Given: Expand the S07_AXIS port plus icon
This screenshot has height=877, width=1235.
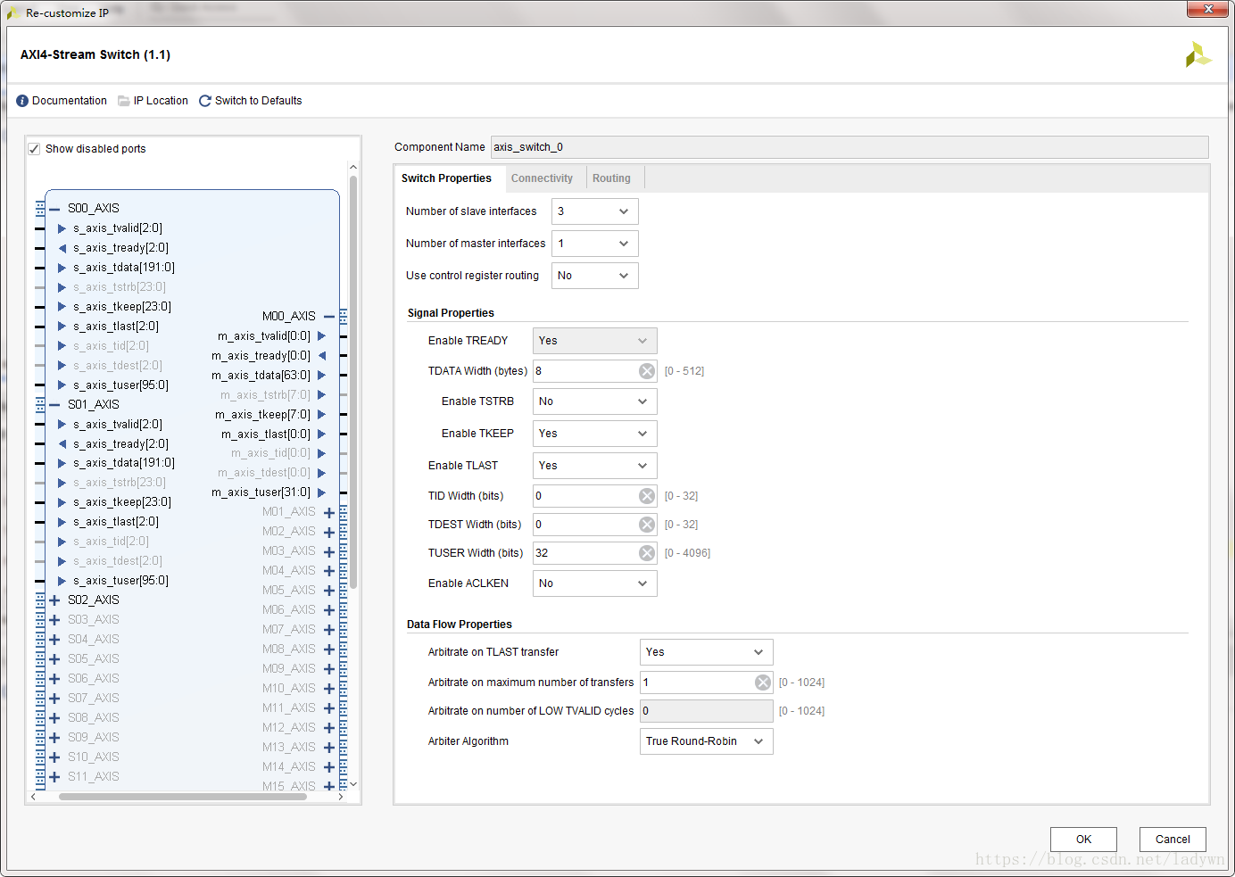Looking at the screenshot, I should (x=54, y=699).
